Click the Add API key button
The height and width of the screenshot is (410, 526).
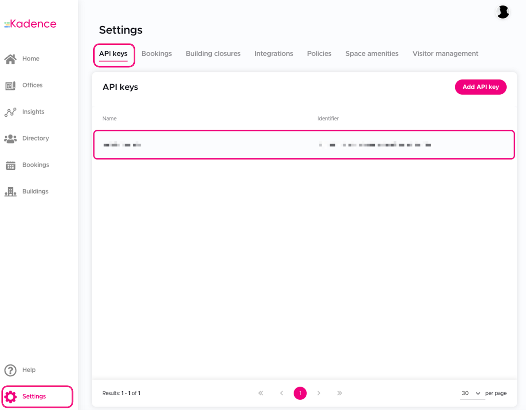[480, 87]
